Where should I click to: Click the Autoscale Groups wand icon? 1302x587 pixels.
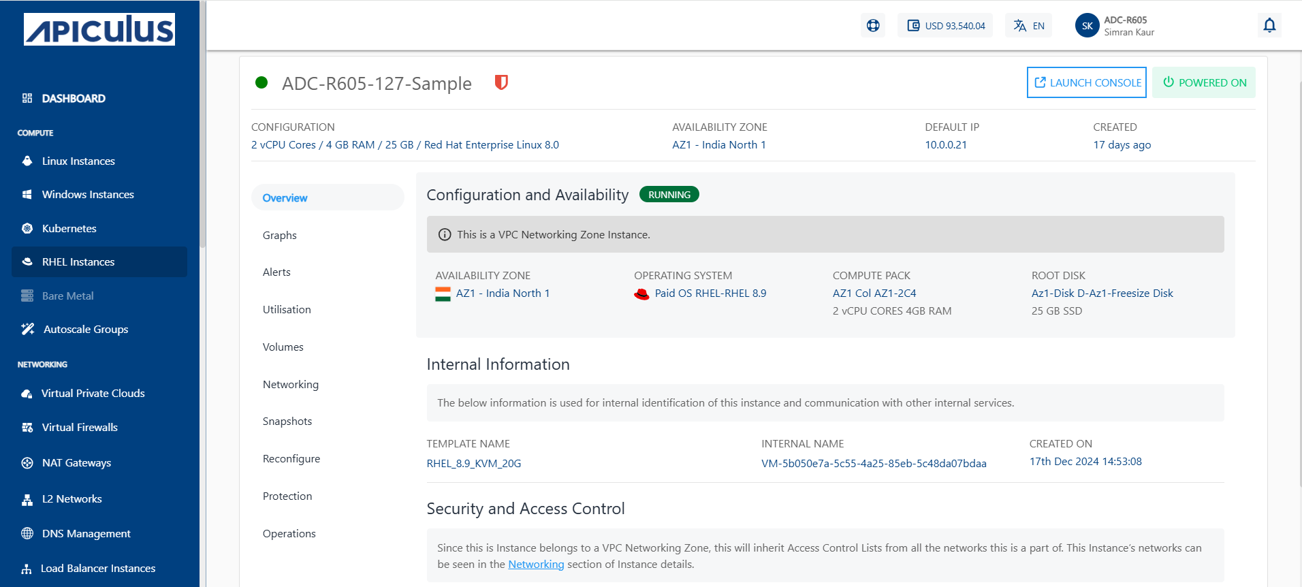(x=28, y=329)
